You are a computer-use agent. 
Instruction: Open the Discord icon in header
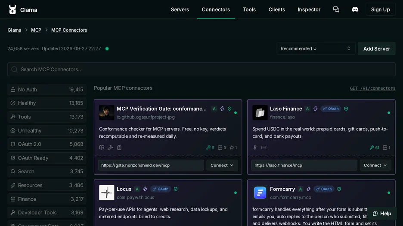355,9
